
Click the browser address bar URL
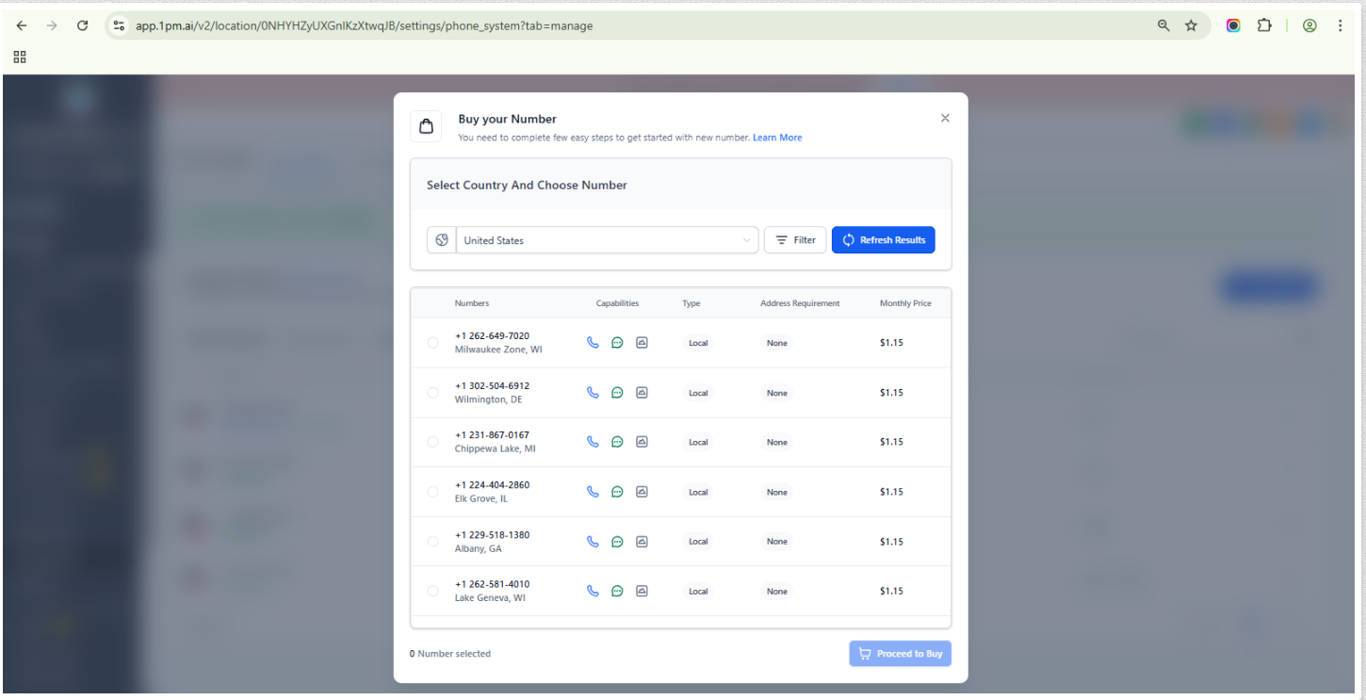click(365, 25)
